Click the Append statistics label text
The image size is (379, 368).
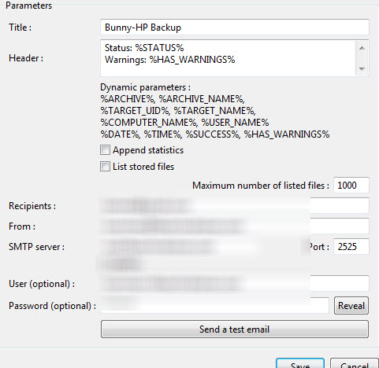click(x=148, y=150)
